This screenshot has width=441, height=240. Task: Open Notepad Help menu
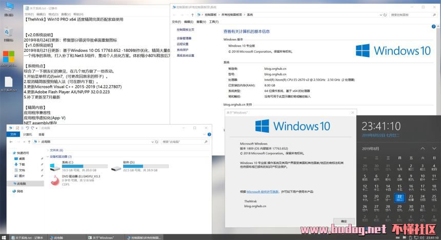(78, 14)
